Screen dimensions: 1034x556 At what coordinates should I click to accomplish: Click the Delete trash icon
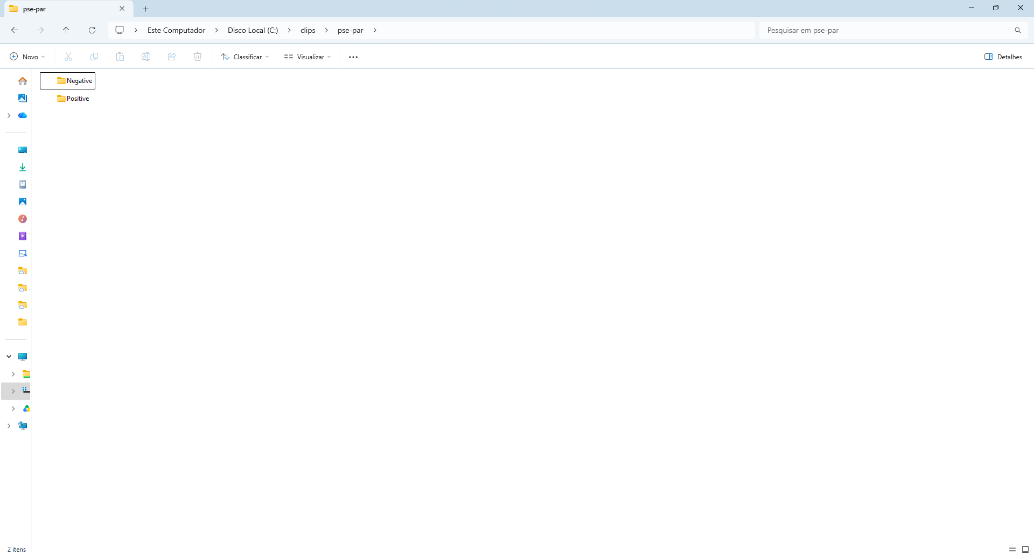198,57
